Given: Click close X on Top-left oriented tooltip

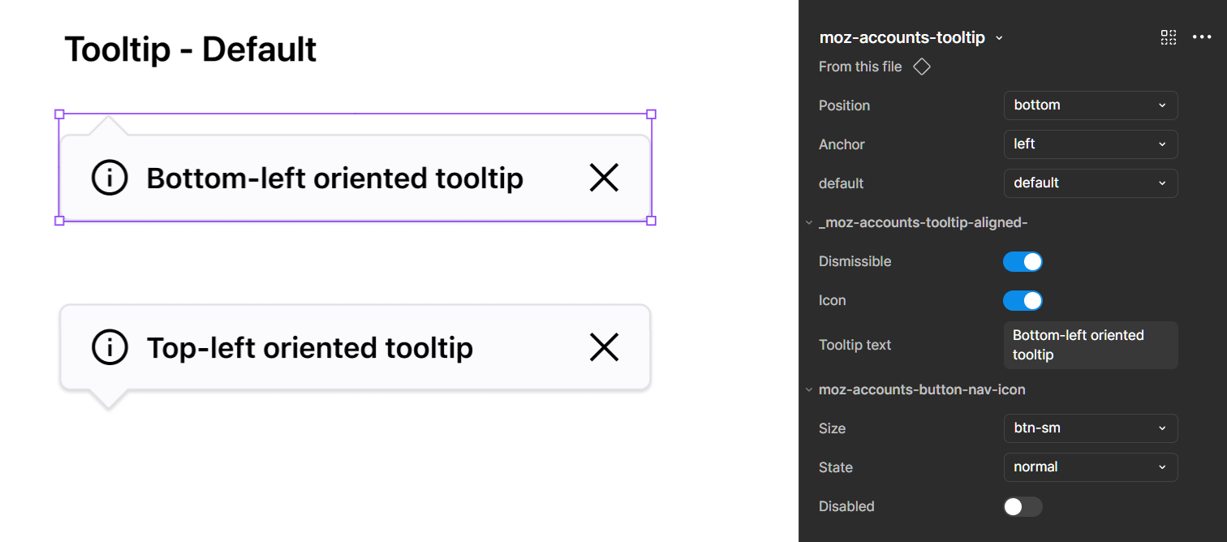Looking at the screenshot, I should (604, 347).
